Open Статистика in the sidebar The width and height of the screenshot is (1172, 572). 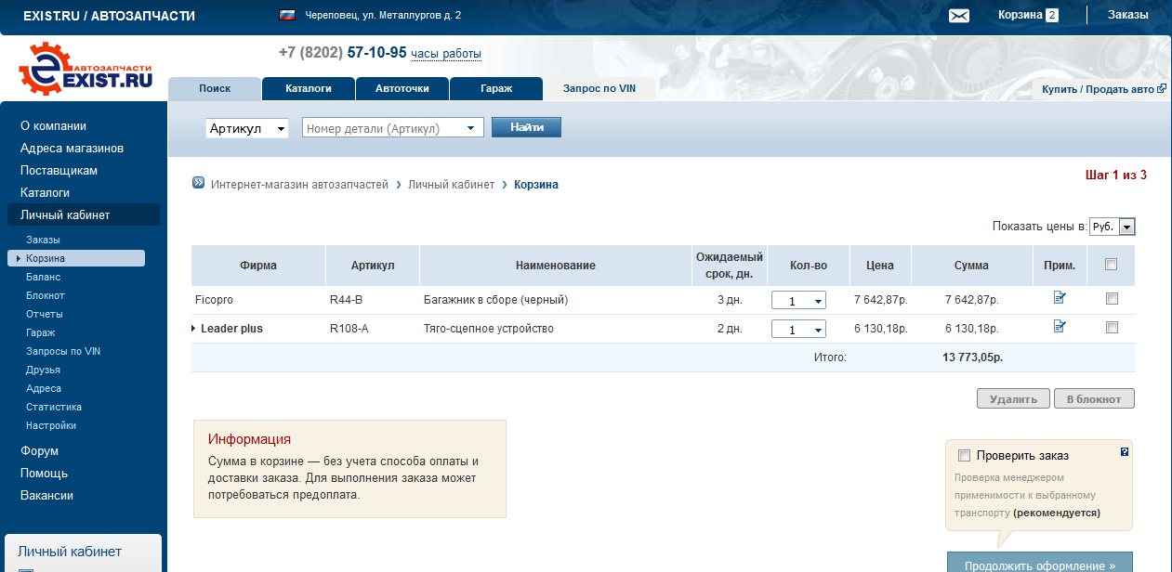coord(54,407)
